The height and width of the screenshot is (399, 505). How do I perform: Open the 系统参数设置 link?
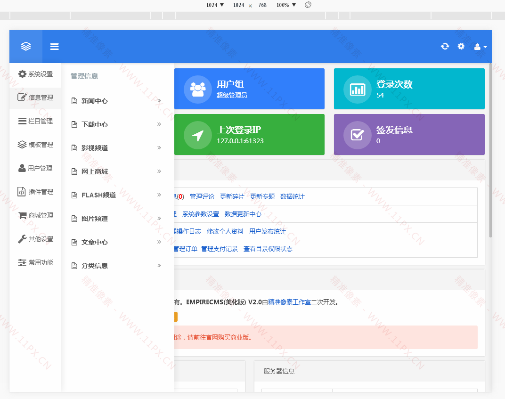[201, 214]
